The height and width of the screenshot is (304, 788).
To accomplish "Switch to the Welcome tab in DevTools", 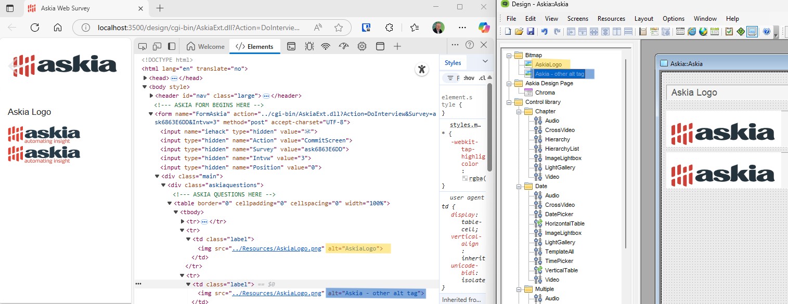I will tap(206, 46).
